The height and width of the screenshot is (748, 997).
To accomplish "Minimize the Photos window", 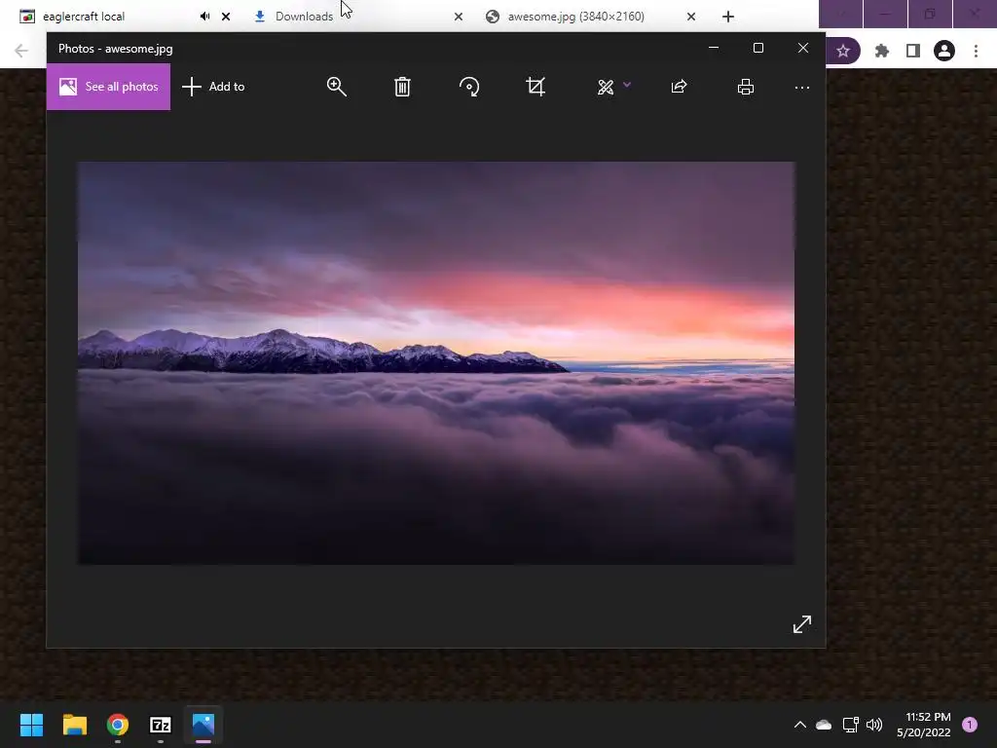I will [x=714, y=48].
